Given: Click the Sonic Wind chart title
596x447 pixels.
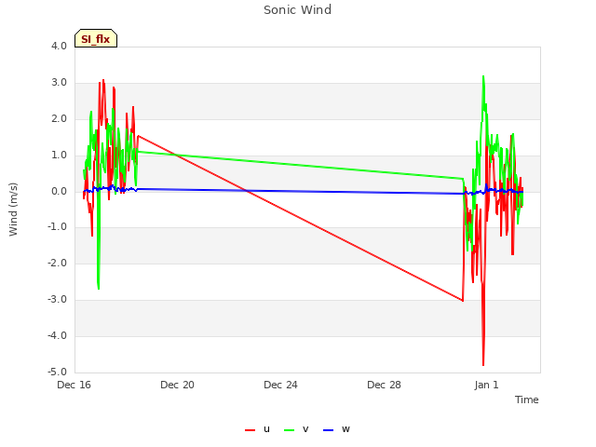Looking at the screenshot, I should pyautogui.click(x=298, y=10).
